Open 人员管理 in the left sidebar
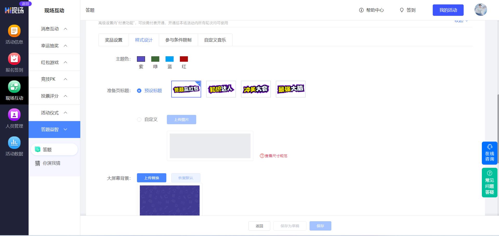This screenshot has width=499, height=236. [14, 119]
